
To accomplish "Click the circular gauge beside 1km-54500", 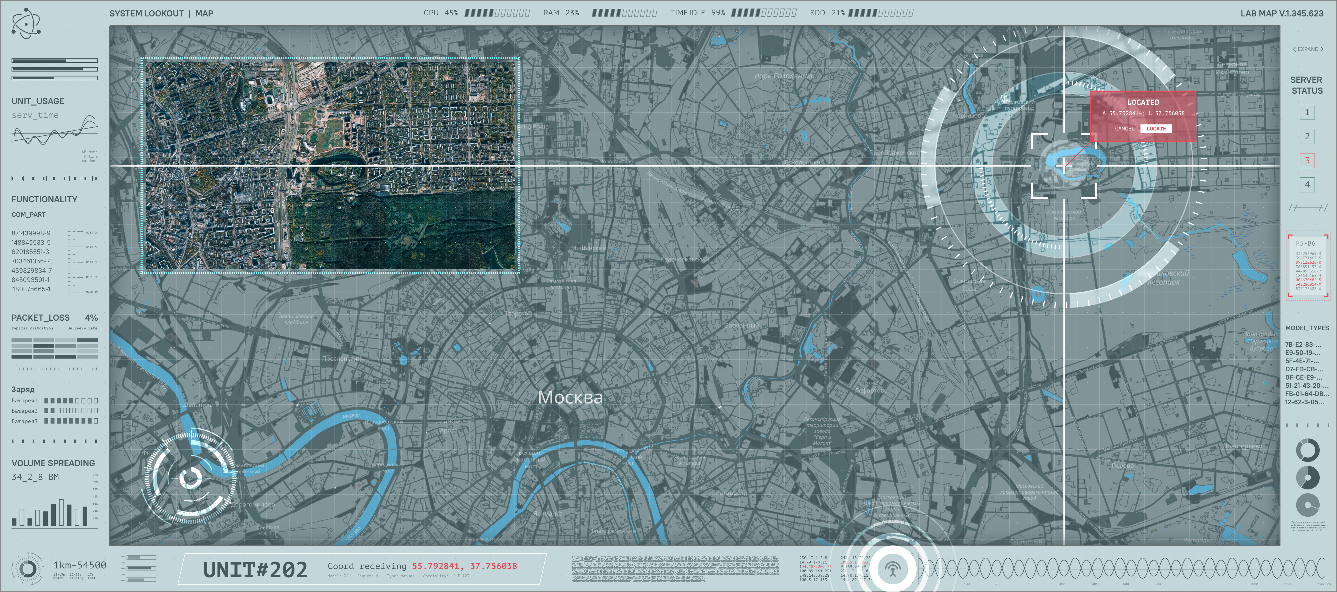I will tap(27, 569).
